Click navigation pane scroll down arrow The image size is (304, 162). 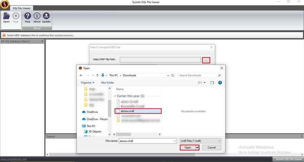click(x=109, y=134)
